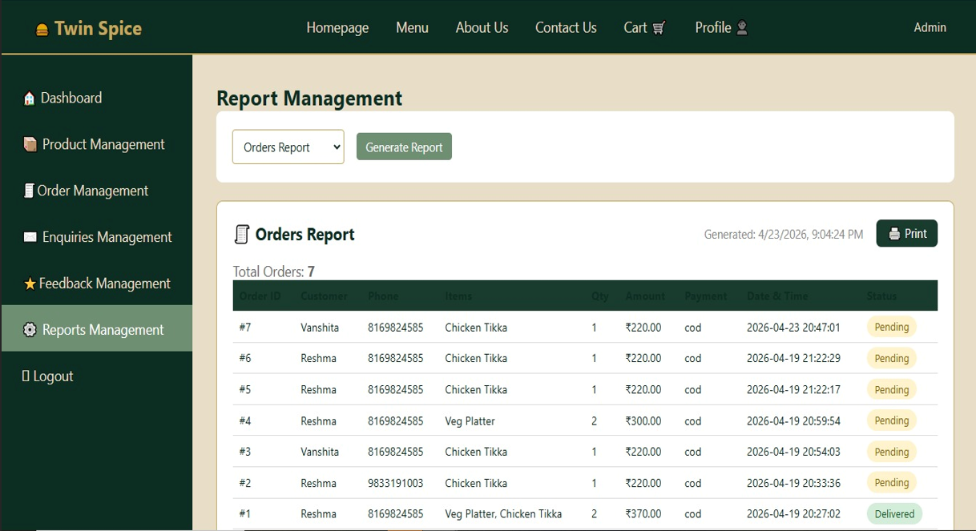Open the Menu page
This screenshot has height=531, width=976.
click(x=412, y=27)
